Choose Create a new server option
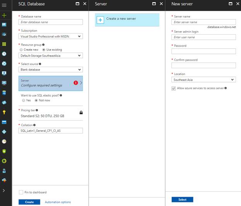This screenshot has width=241, height=206. point(127,20)
